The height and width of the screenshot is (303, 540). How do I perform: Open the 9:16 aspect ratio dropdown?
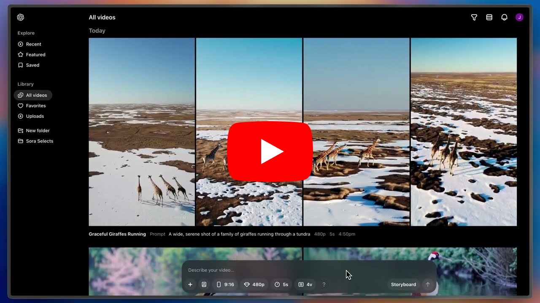[225, 284]
